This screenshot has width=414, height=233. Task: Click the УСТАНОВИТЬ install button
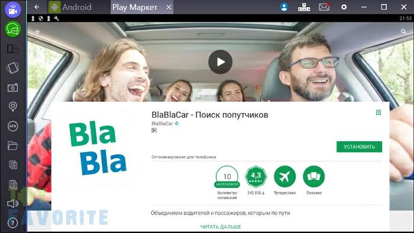pyautogui.click(x=359, y=147)
